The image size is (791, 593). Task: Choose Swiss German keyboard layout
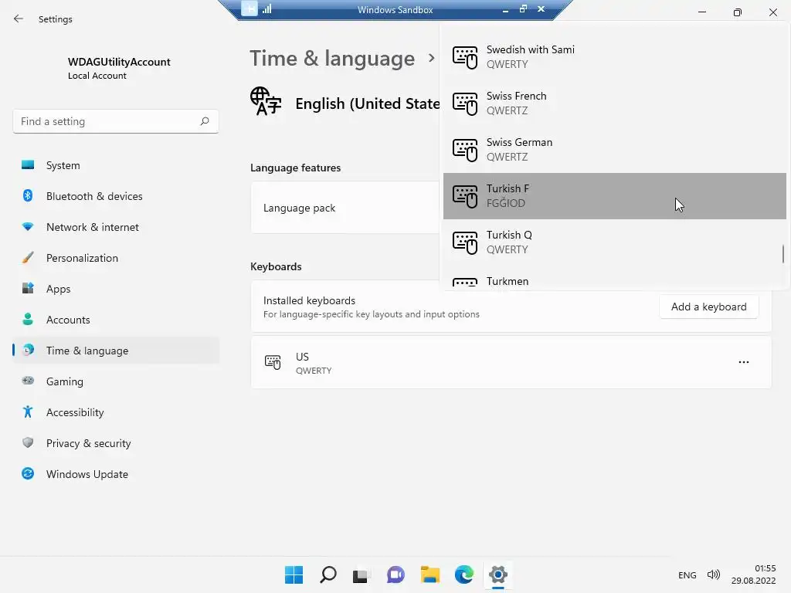[x=614, y=150]
